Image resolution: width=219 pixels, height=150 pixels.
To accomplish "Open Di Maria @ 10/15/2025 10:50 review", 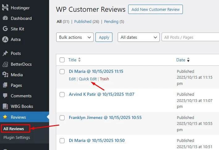I will (97, 140).
